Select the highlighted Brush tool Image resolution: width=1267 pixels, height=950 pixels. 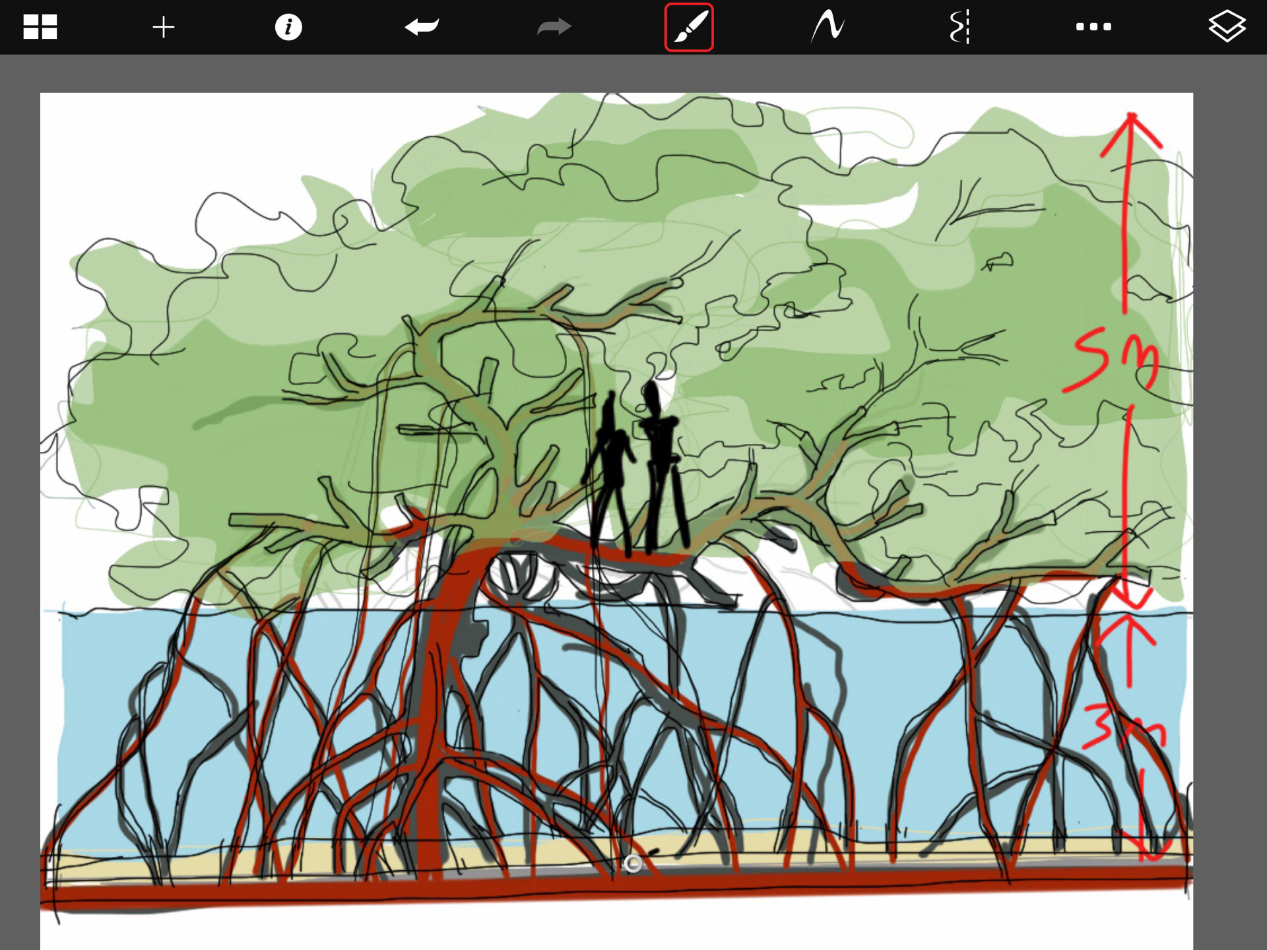click(x=689, y=27)
